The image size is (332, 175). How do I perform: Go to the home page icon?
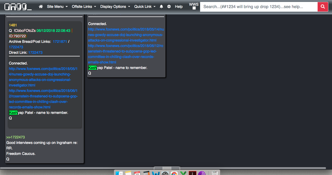(x=41, y=7)
